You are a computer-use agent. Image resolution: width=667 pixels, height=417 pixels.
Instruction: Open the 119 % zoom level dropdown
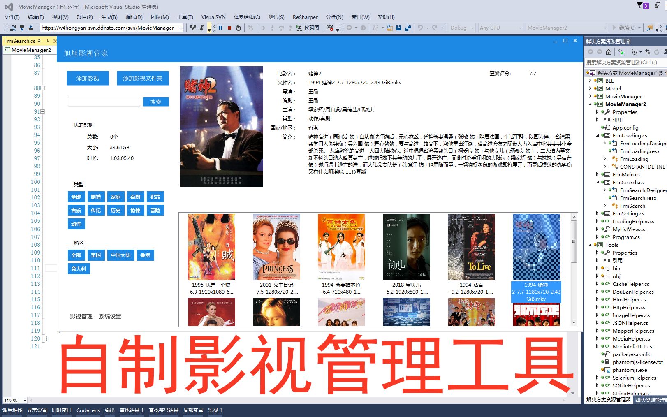point(25,401)
